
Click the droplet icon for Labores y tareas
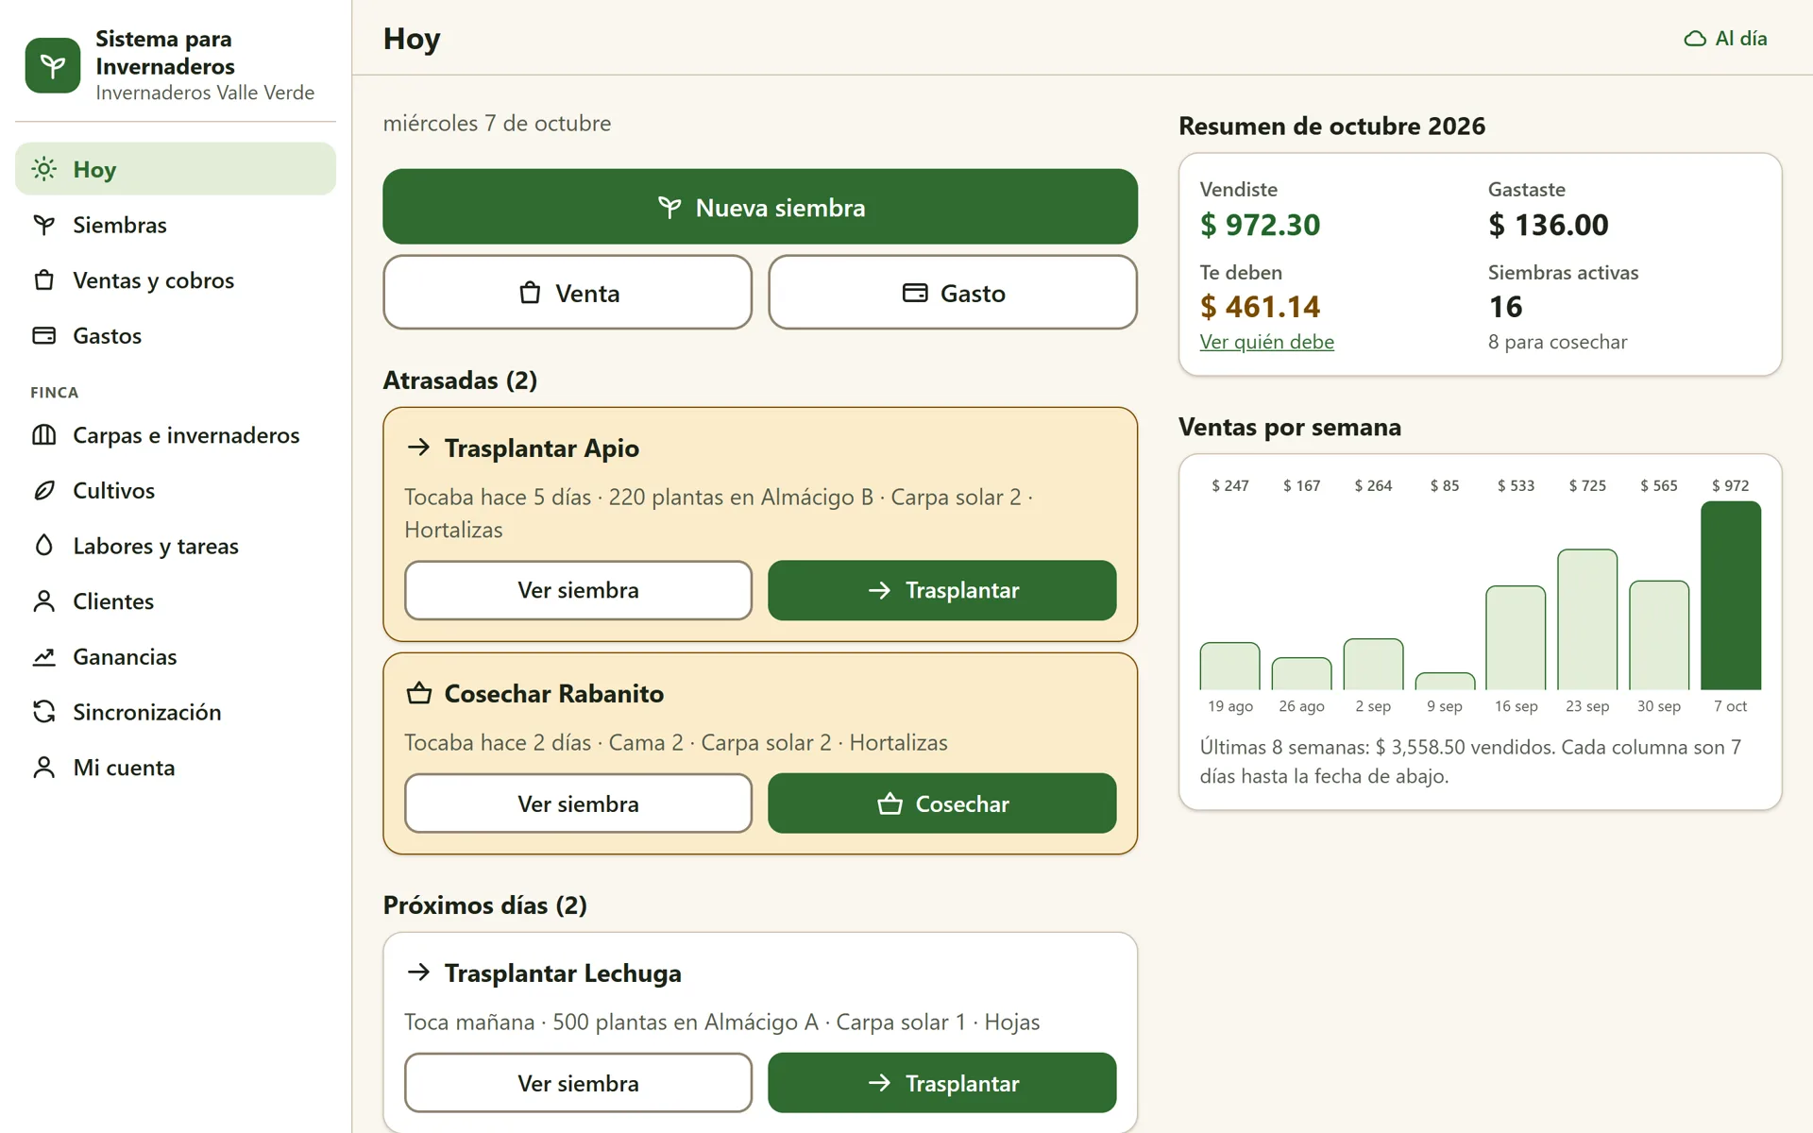[x=43, y=546]
